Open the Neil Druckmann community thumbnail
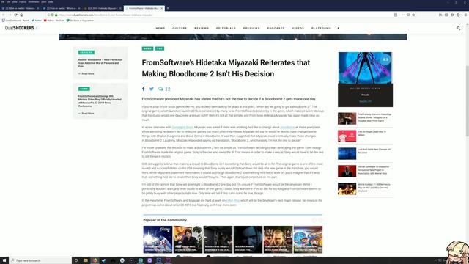The image size is (469, 264). 248,240
